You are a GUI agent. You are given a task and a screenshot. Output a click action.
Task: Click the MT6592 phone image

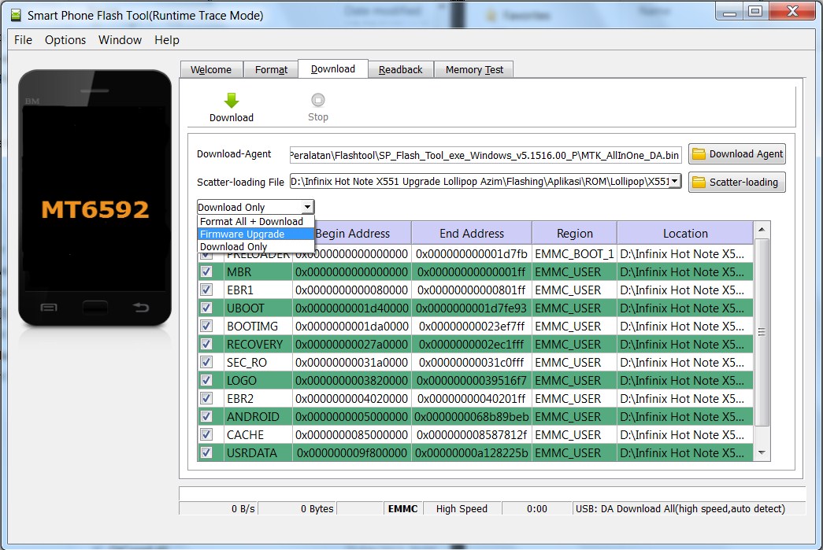95,197
